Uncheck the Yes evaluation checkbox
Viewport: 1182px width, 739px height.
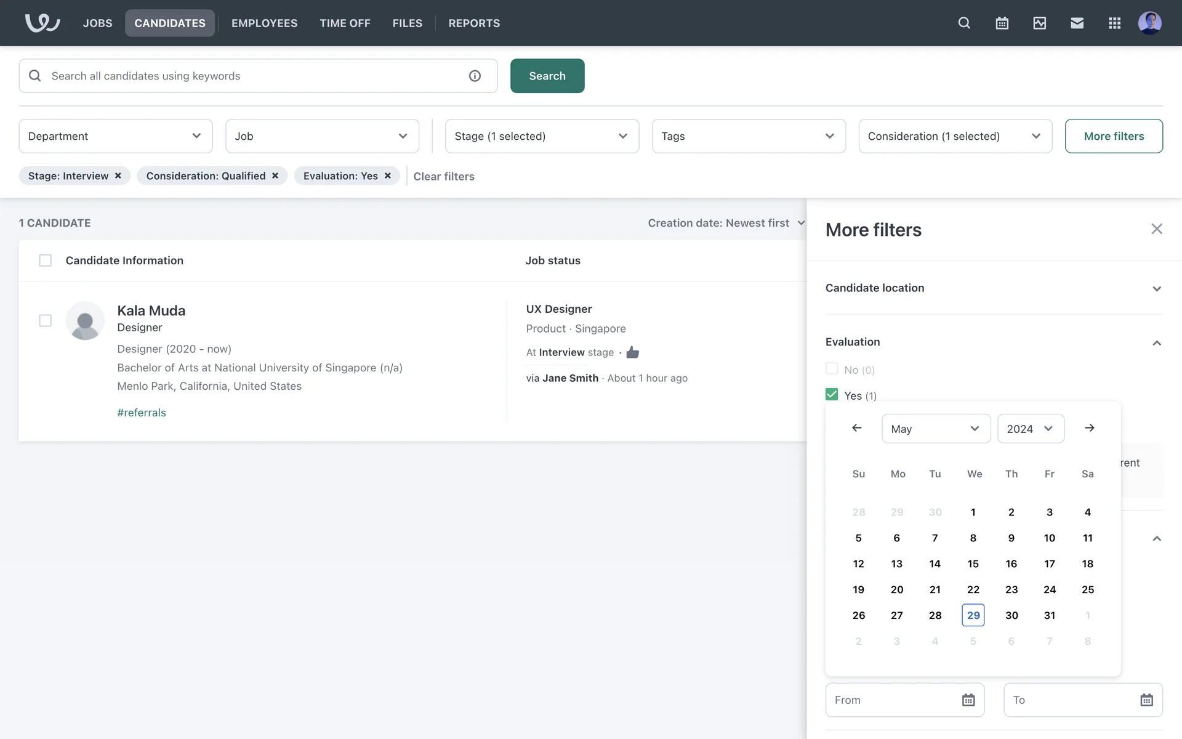point(832,394)
